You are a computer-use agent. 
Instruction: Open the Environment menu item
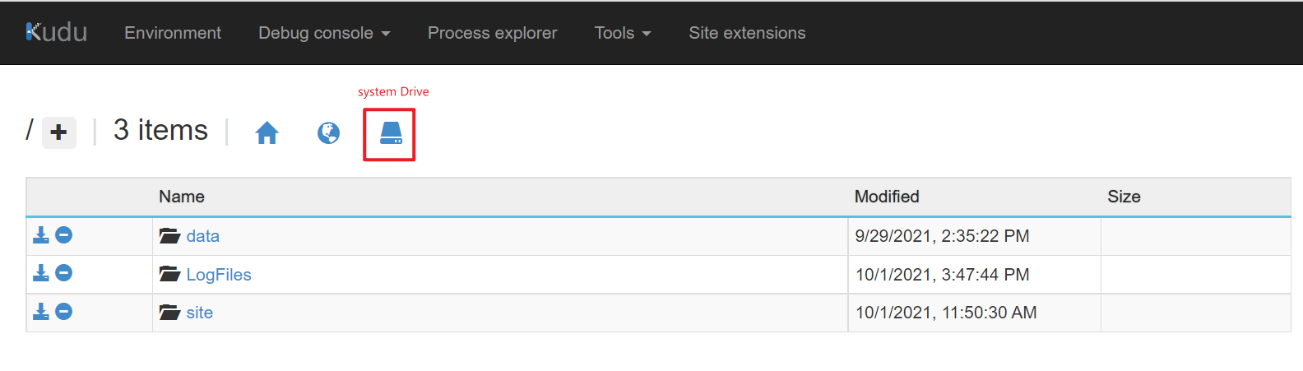point(173,33)
